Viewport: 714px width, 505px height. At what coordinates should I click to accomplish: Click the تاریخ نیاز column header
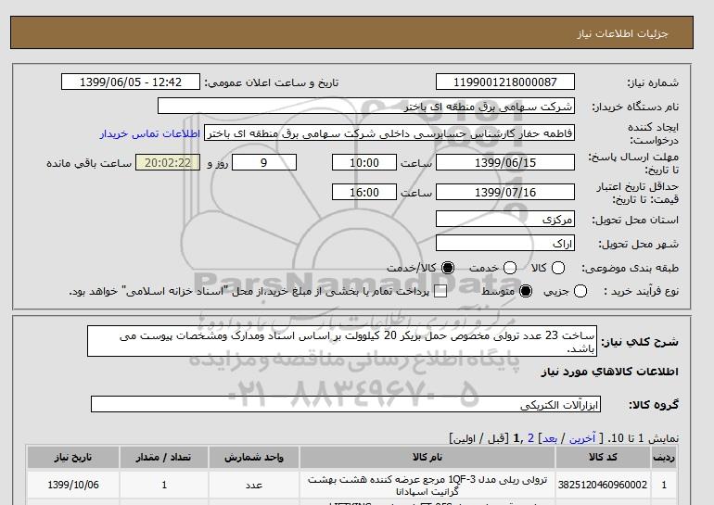tap(73, 457)
